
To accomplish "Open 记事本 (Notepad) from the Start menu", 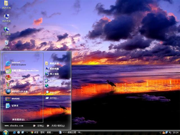I will pyautogui.click(x=15, y=106).
